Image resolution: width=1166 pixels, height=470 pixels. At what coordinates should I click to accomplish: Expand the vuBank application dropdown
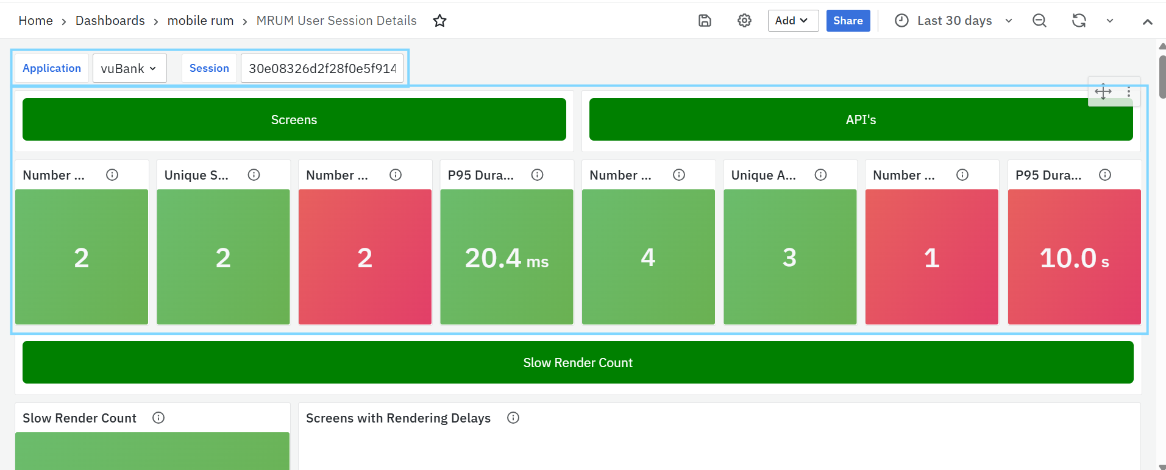tap(129, 69)
